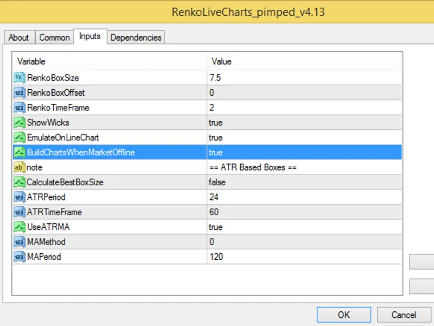This screenshot has width=434, height=326.
Task: Click the note string-type icon
Action: [20, 167]
